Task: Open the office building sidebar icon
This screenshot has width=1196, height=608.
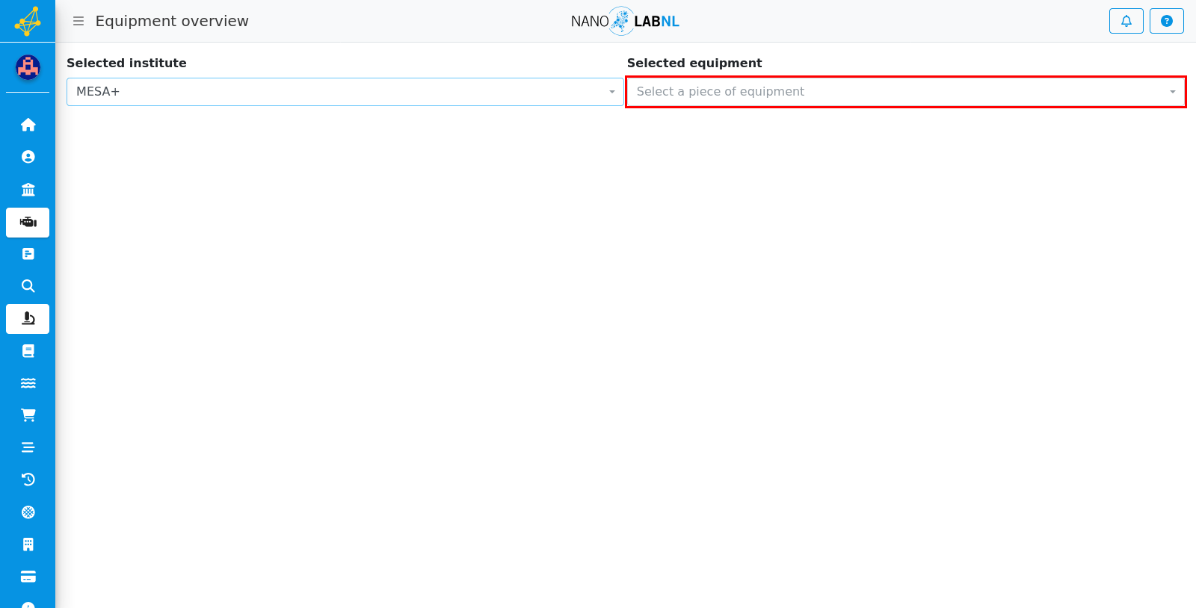Action: [x=28, y=545]
